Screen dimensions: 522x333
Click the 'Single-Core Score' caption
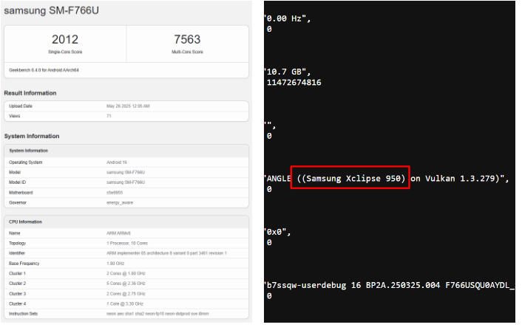pyautogui.click(x=65, y=52)
